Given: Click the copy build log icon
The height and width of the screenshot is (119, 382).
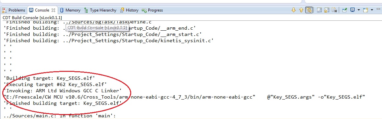Looking at the screenshot, I should [319, 10].
